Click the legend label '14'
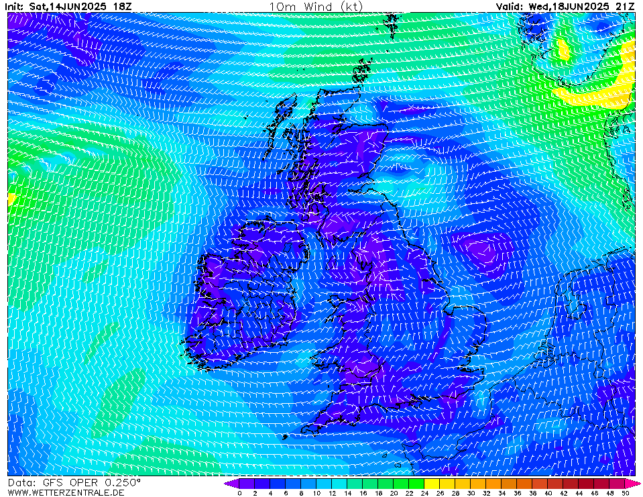 pos(347,493)
